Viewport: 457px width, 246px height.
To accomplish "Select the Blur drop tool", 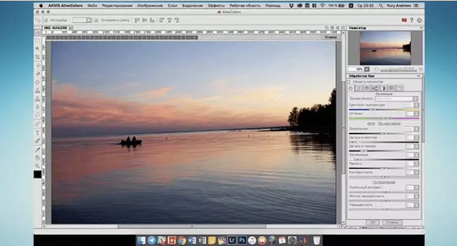I will (38, 107).
